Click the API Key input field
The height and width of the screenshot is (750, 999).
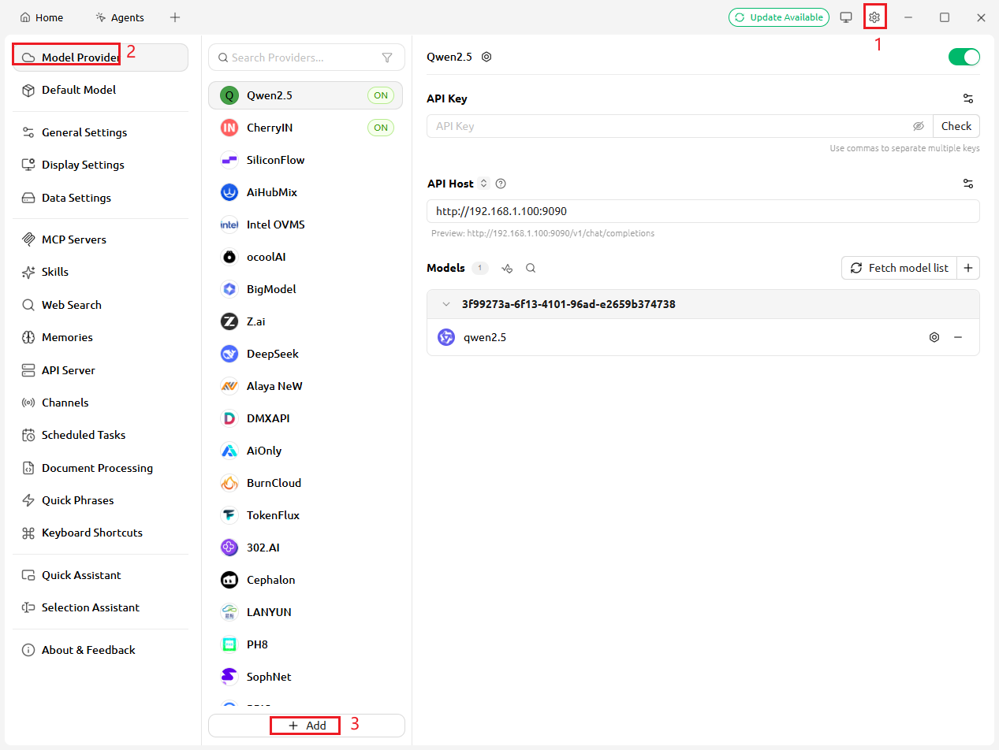click(x=669, y=126)
